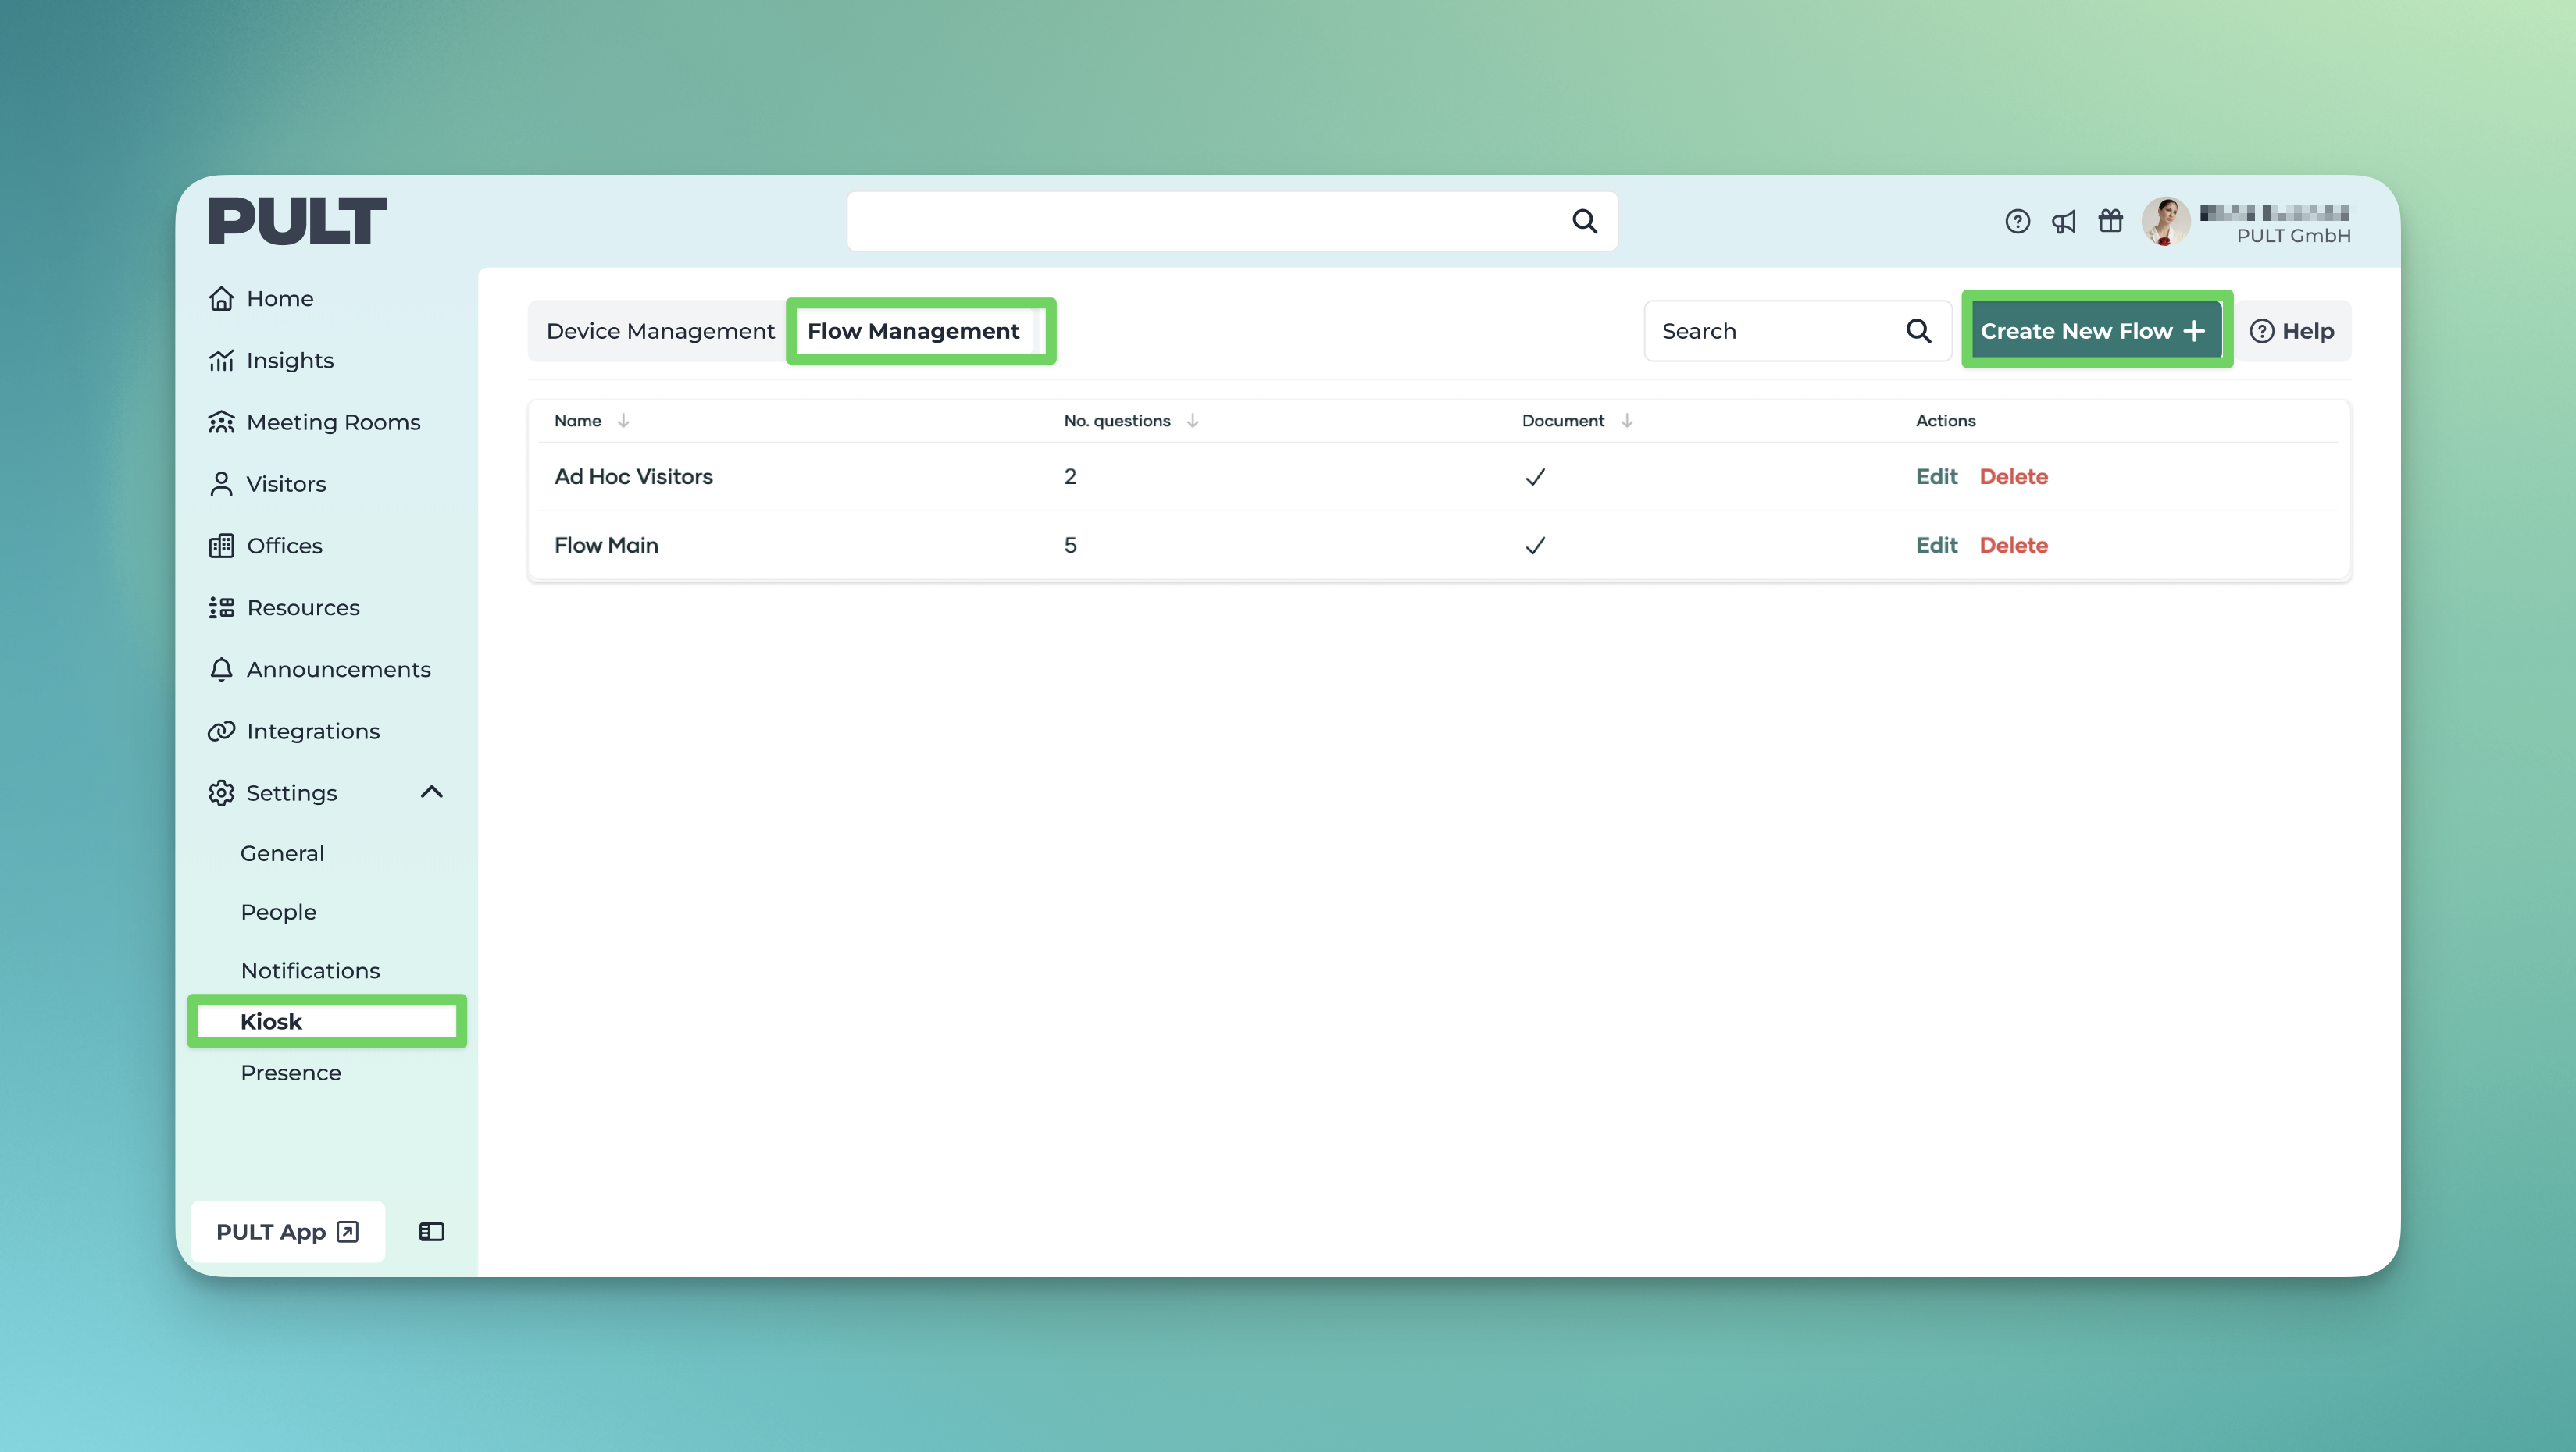Switch to the Device Management tab

660,331
